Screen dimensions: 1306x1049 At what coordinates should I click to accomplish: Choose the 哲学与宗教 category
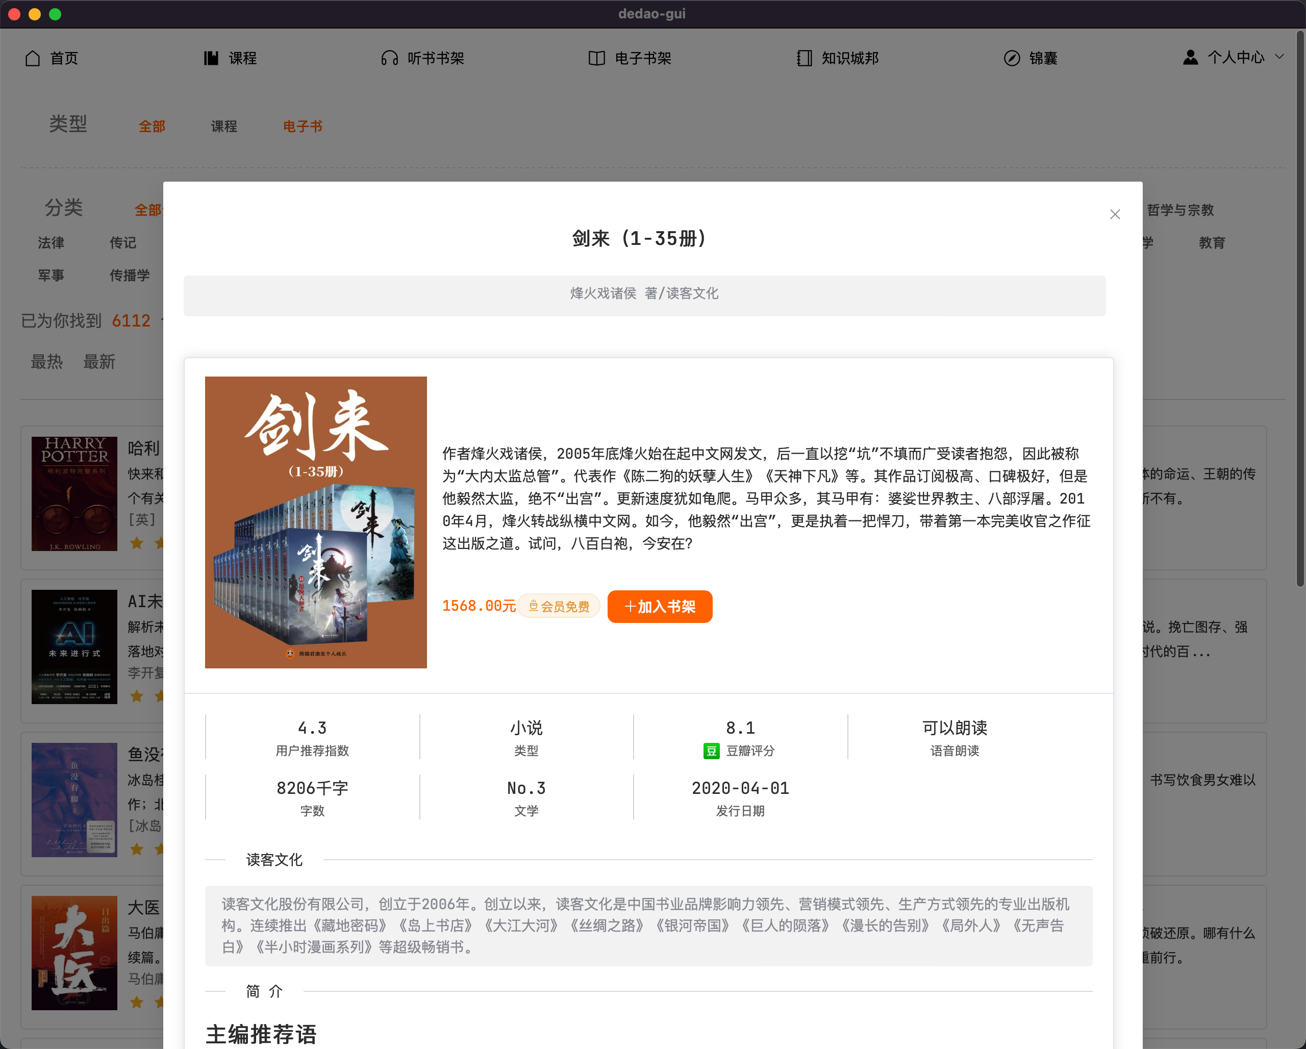tap(1180, 210)
